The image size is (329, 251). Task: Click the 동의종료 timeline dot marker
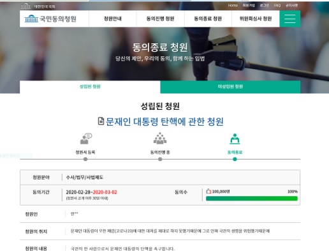pyautogui.click(x=235, y=159)
